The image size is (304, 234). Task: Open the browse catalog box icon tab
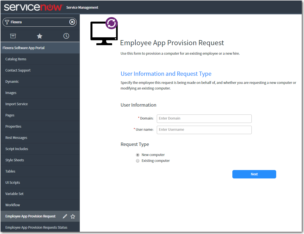tap(13, 36)
